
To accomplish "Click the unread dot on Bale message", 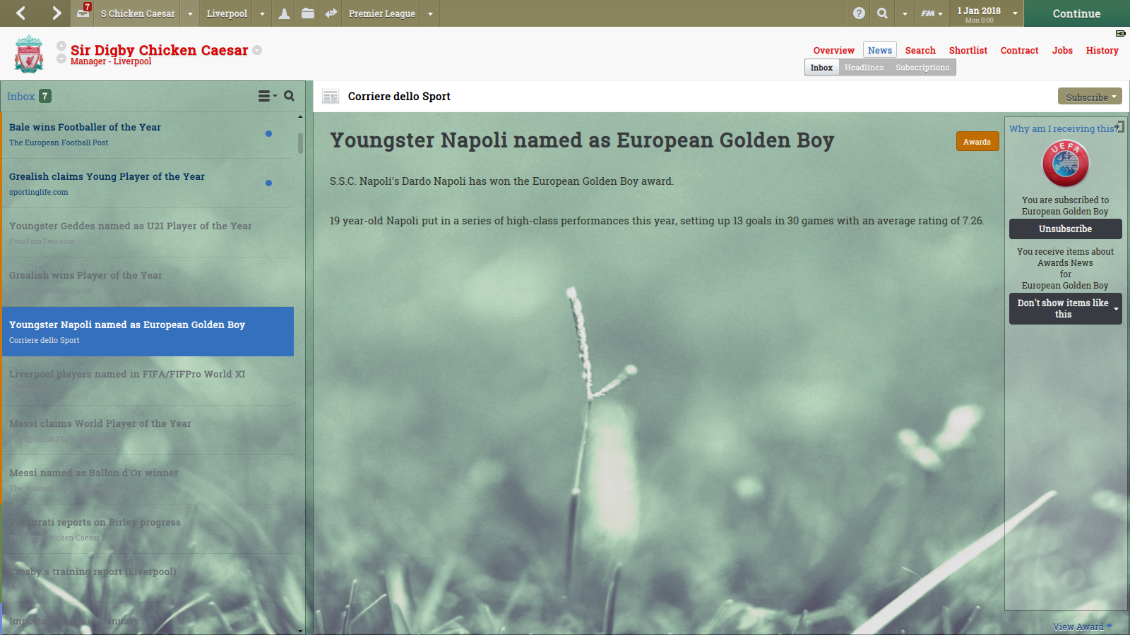I will pos(268,133).
